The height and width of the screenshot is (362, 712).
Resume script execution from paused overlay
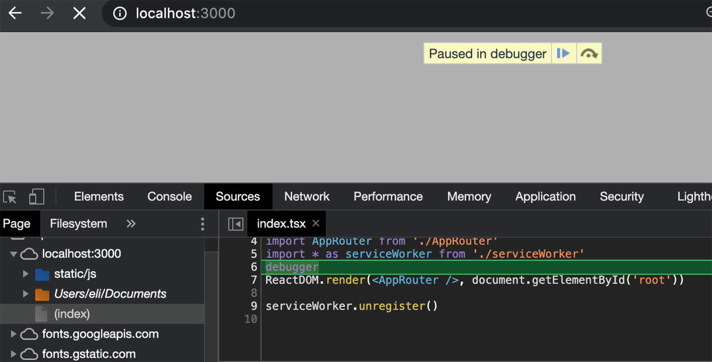click(x=563, y=54)
